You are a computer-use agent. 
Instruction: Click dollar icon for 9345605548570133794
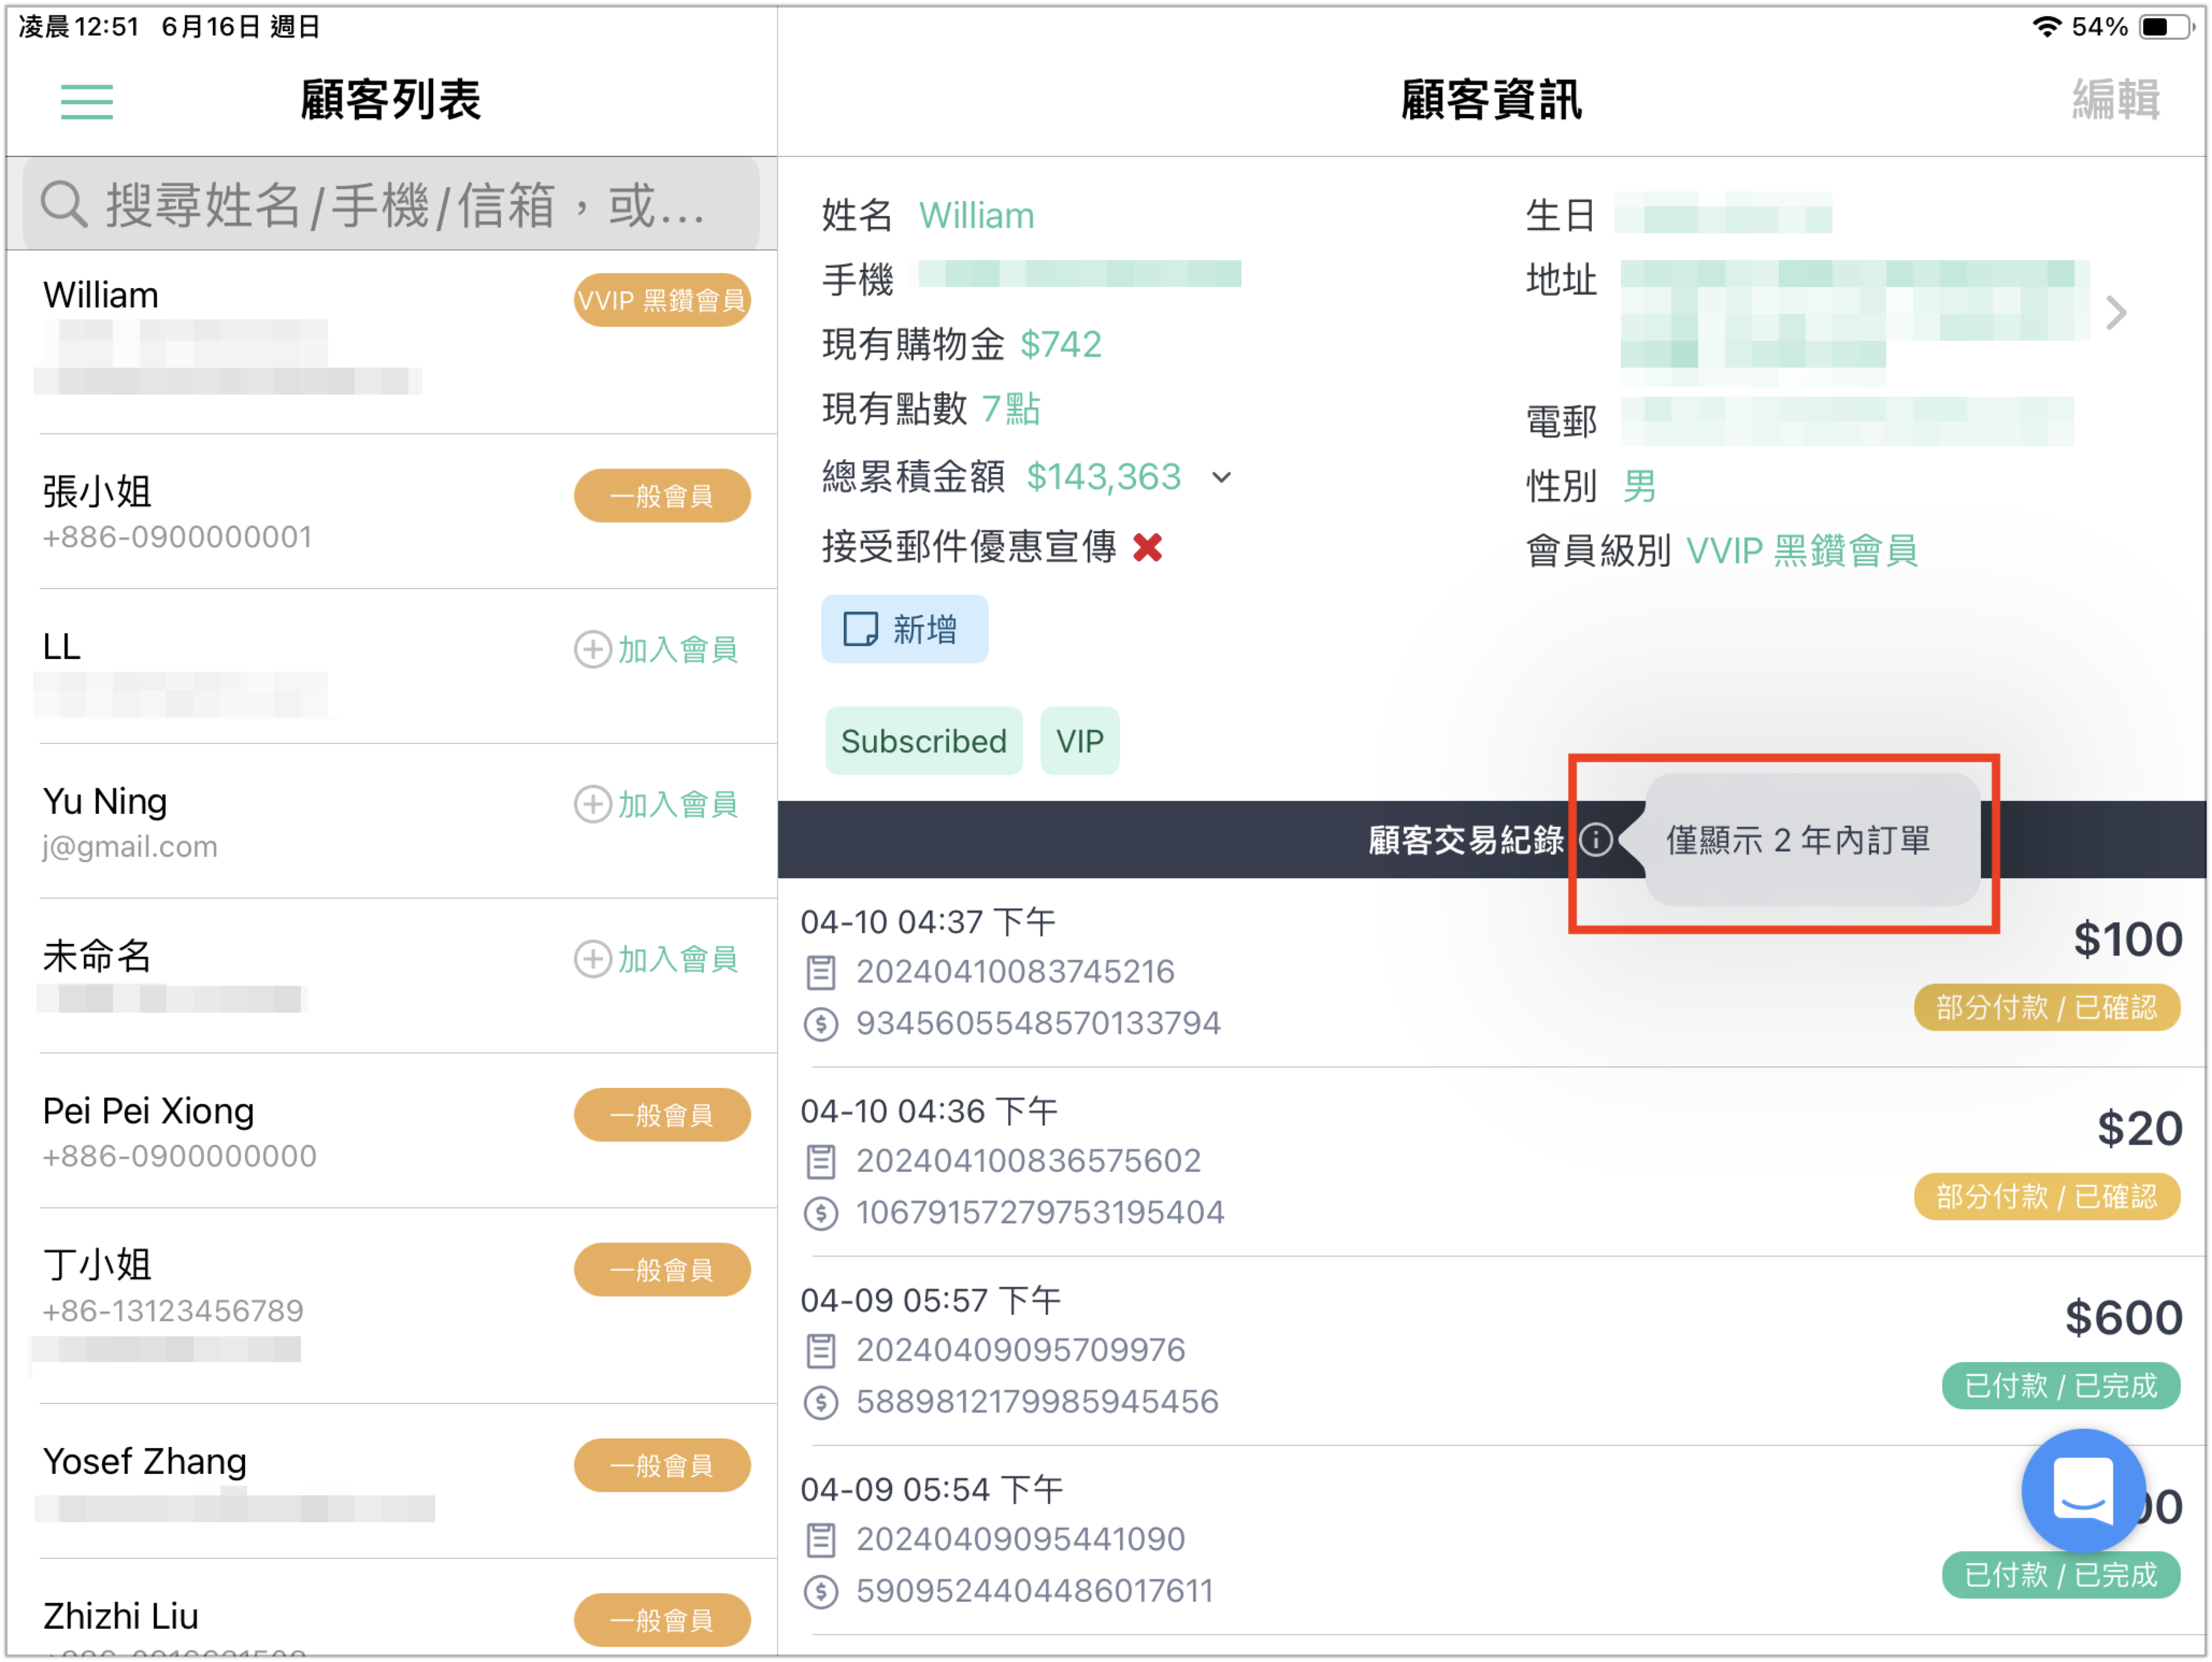pyautogui.click(x=821, y=1024)
